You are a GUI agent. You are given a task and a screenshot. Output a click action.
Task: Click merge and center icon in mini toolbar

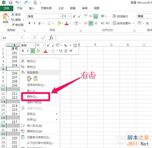point(75,45)
